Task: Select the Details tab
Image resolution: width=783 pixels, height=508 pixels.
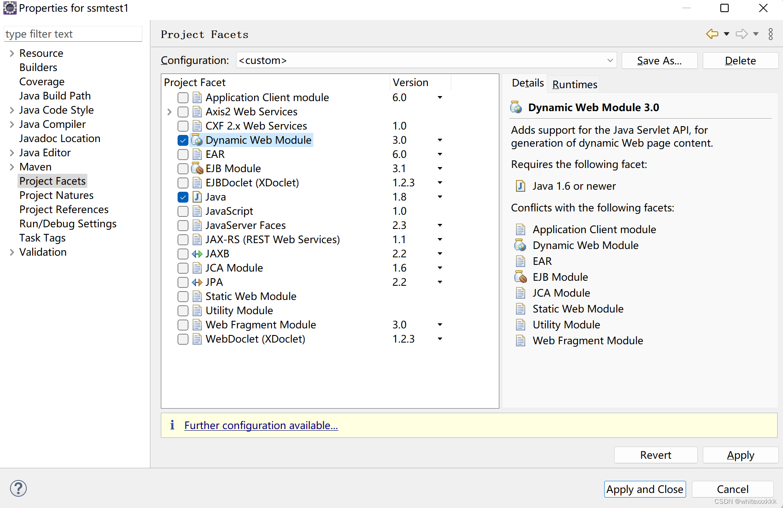Action: 528,83
